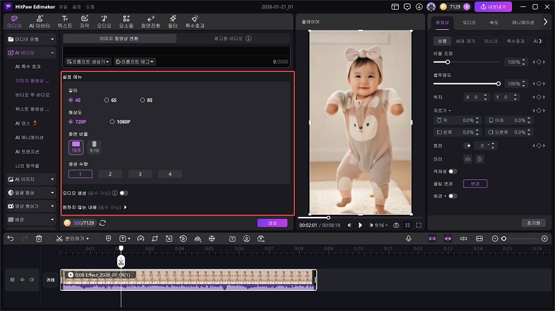
Task: Show more property tabs with right chevron
Action: tap(545, 22)
